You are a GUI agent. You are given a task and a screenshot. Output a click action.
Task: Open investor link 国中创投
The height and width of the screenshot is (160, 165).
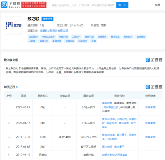point(107,147)
